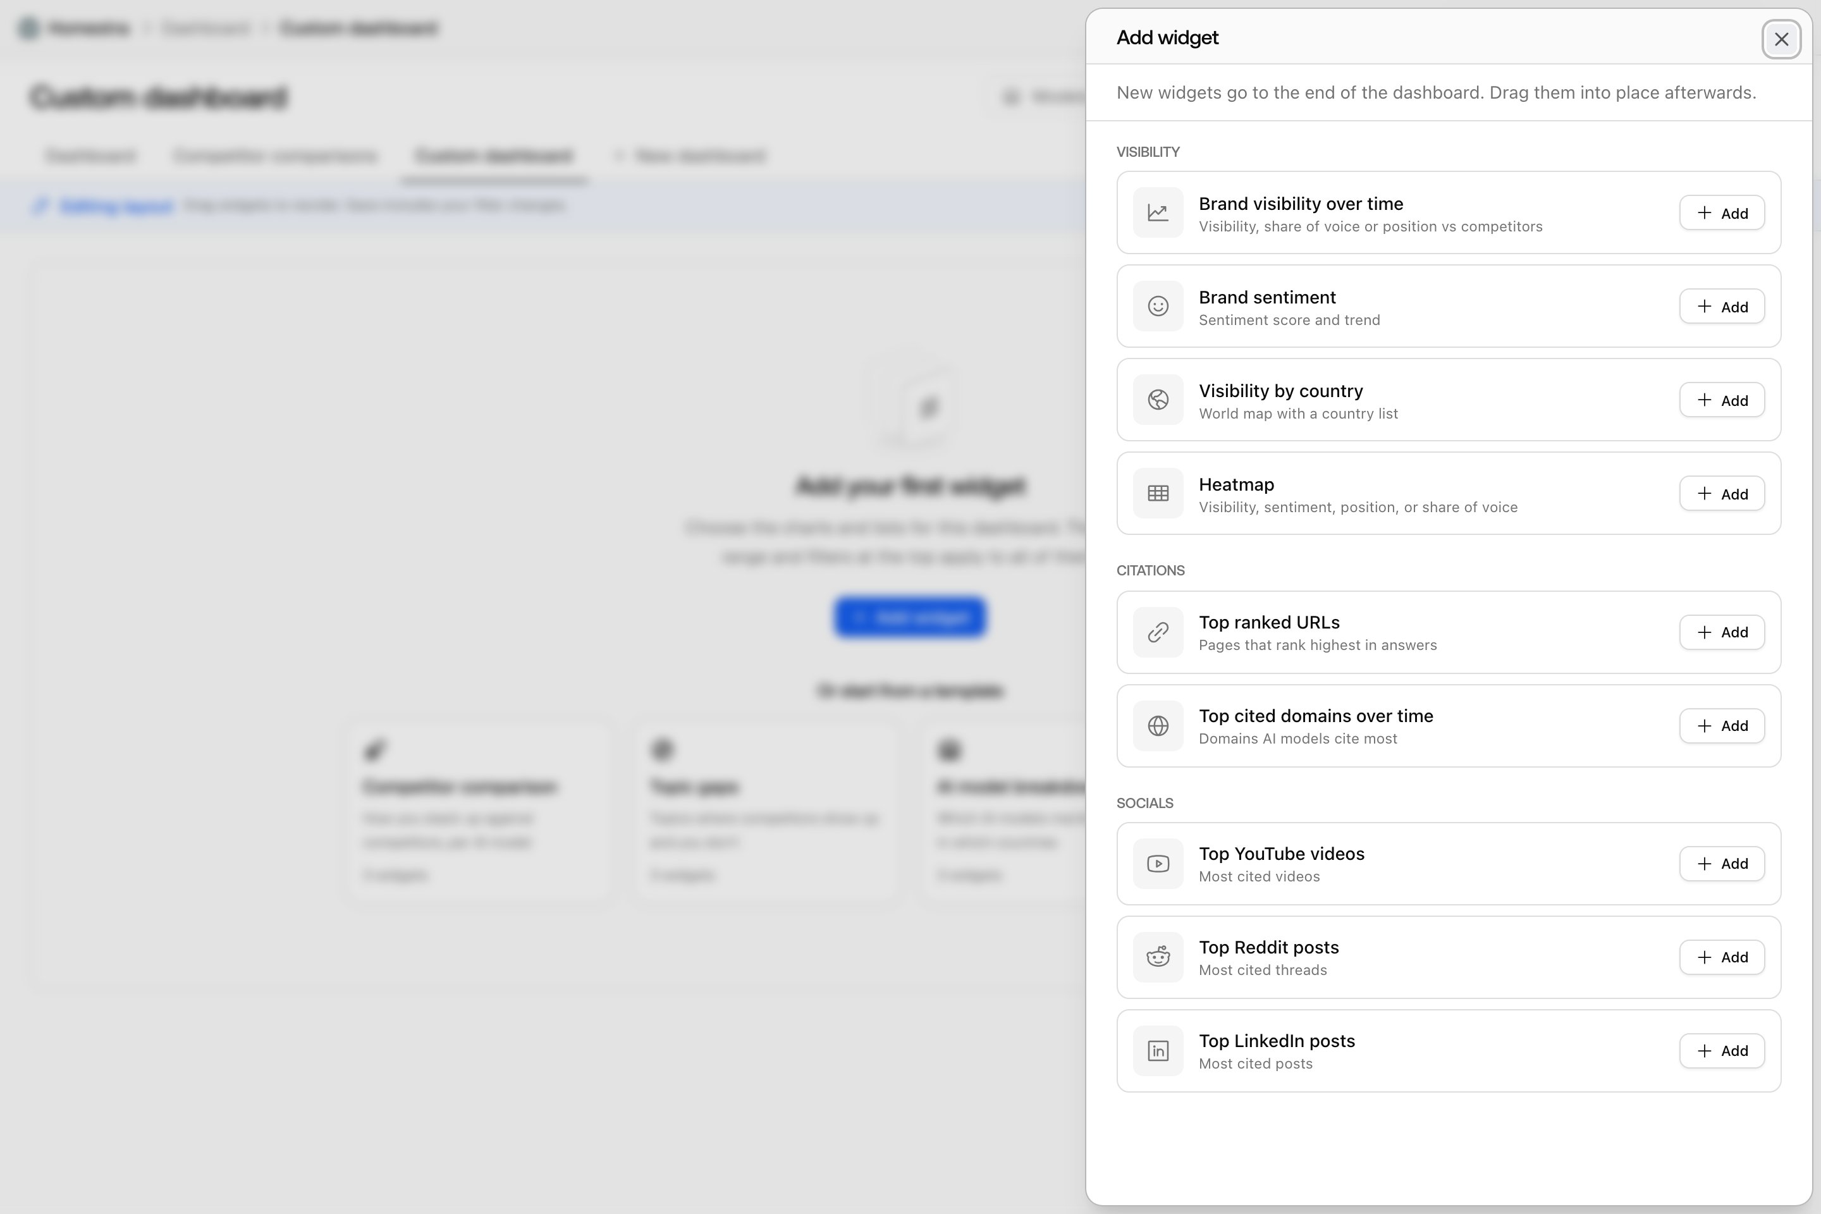Click the 'Brand visibility over time' title
Image resolution: width=1821 pixels, height=1214 pixels.
[1301, 204]
